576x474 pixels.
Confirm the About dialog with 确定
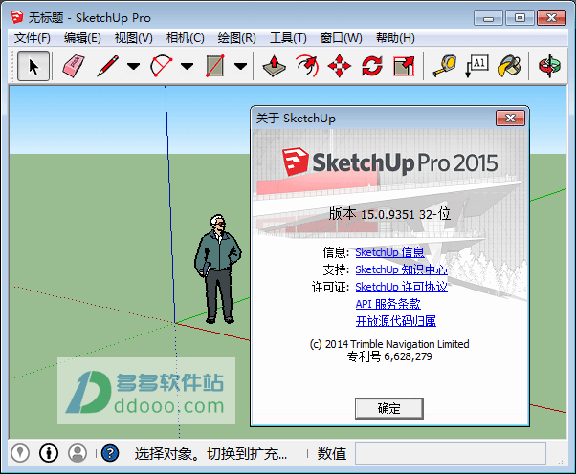[x=389, y=408]
